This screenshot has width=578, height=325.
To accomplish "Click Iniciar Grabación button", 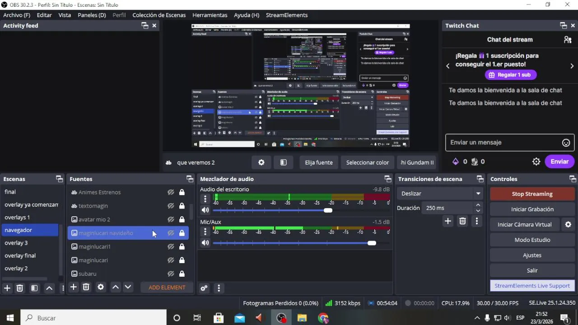I will (532, 209).
